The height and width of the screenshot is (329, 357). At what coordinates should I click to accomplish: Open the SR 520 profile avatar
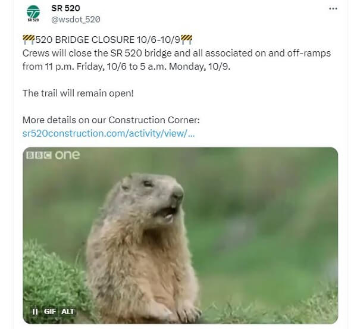(x=33, y=13)
